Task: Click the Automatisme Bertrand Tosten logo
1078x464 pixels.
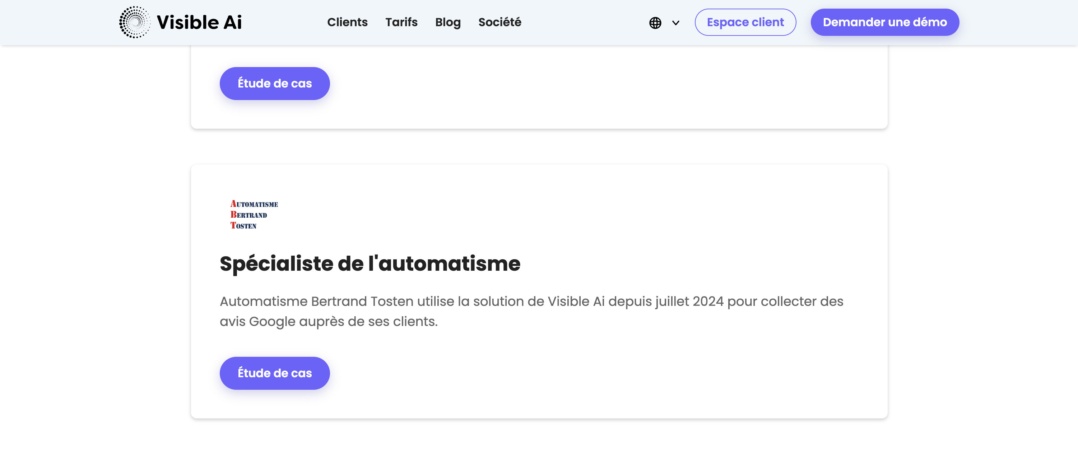Action: [254, 215]
